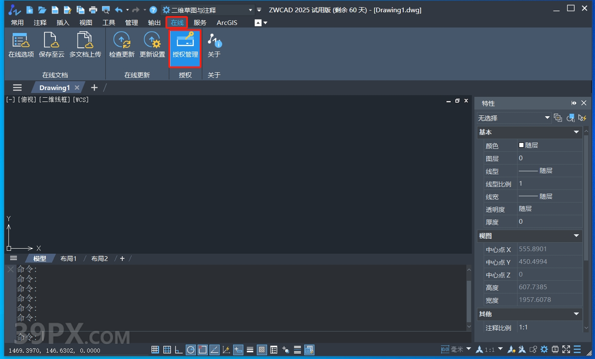Image resolution: width=595 pixels, height=359 pixels.
Task: Click the Print icon in the quick access toolbar
Action: (x=93, y=10)
